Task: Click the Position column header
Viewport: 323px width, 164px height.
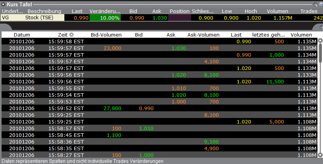Action: (179, 11)
